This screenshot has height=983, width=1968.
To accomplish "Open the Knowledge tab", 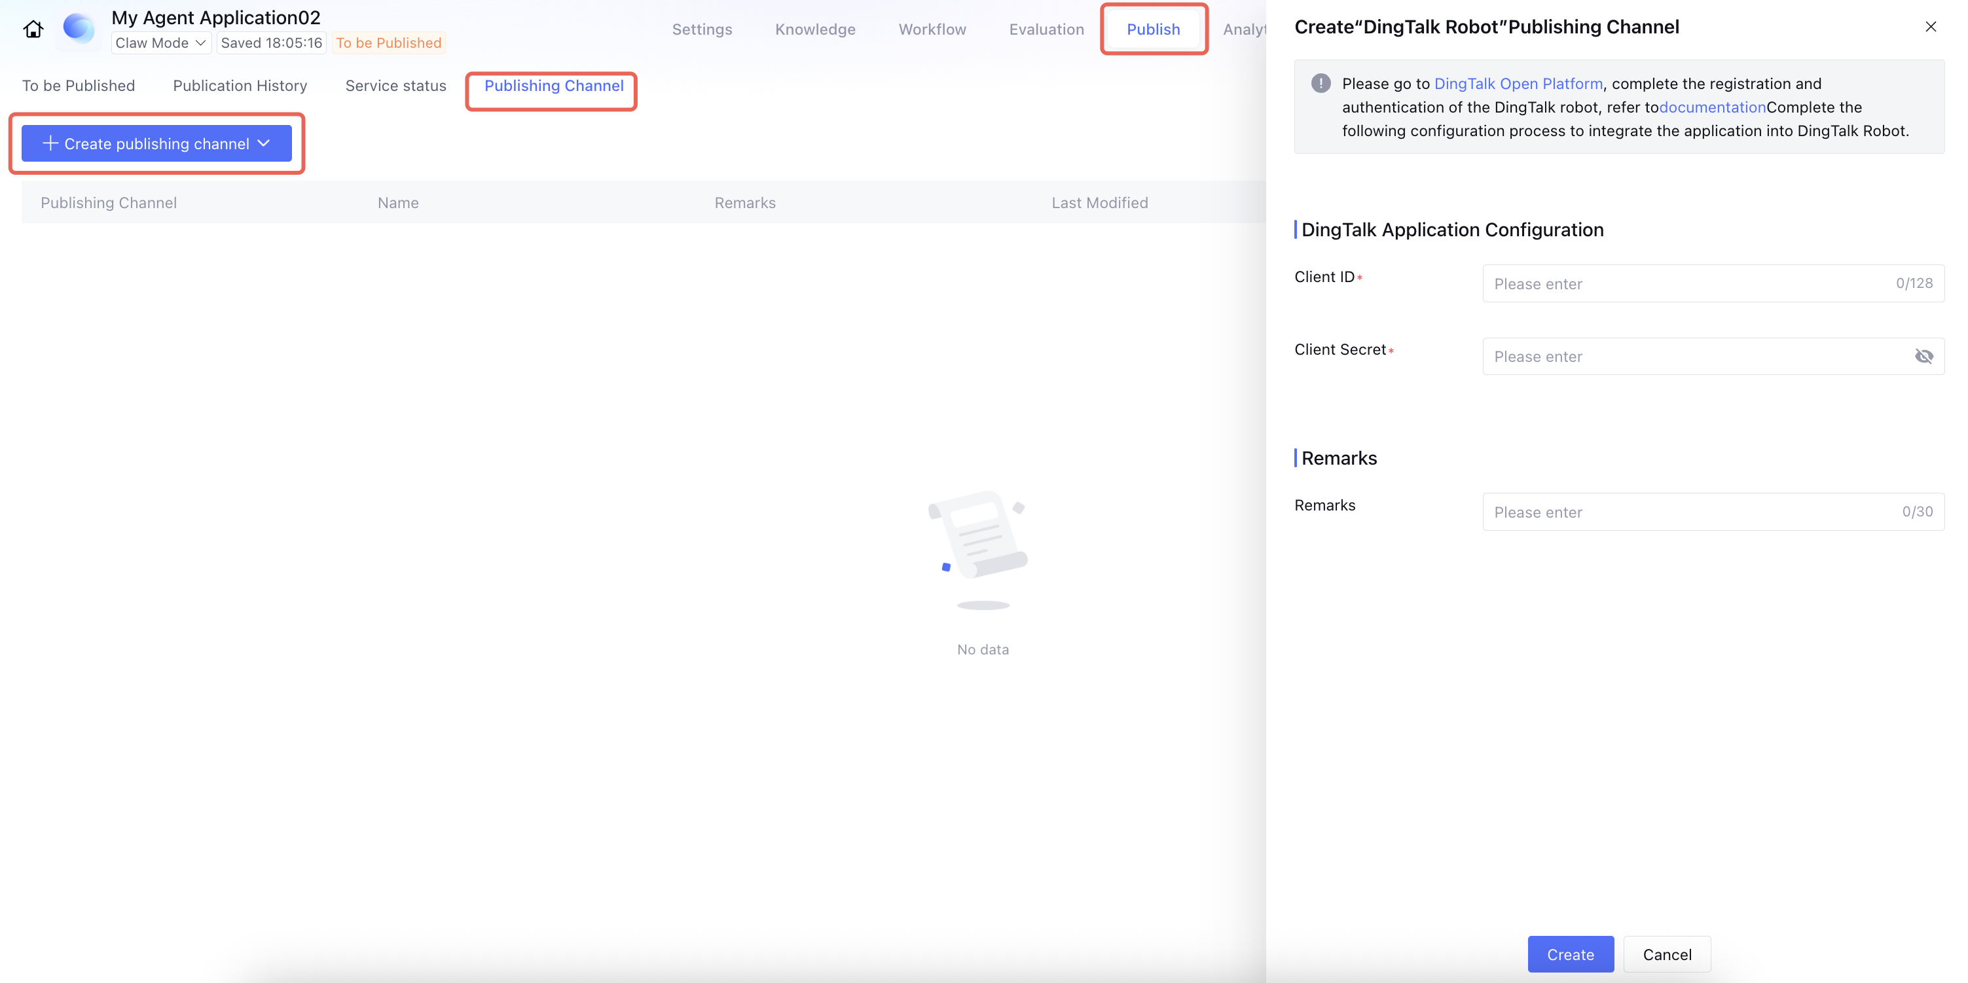I will pyautogui.click(x=814, y=29).
